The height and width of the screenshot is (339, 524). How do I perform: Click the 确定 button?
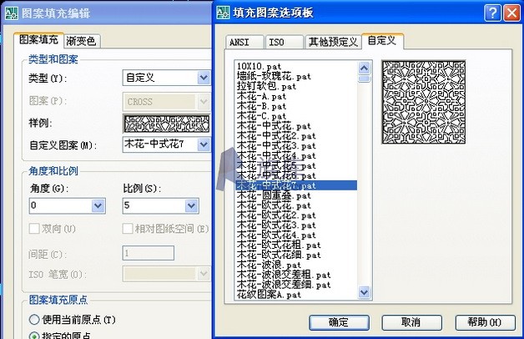click(340, 322)
